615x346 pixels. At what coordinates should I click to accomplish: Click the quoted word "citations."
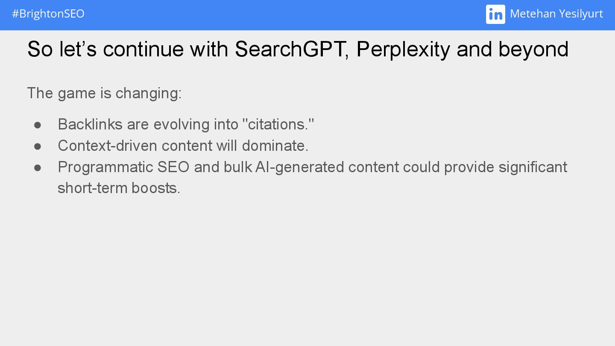point(278,124)
